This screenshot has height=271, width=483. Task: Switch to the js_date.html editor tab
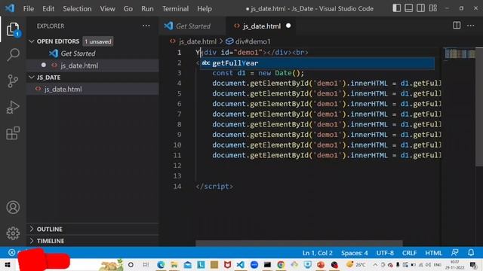pos(261,26)
